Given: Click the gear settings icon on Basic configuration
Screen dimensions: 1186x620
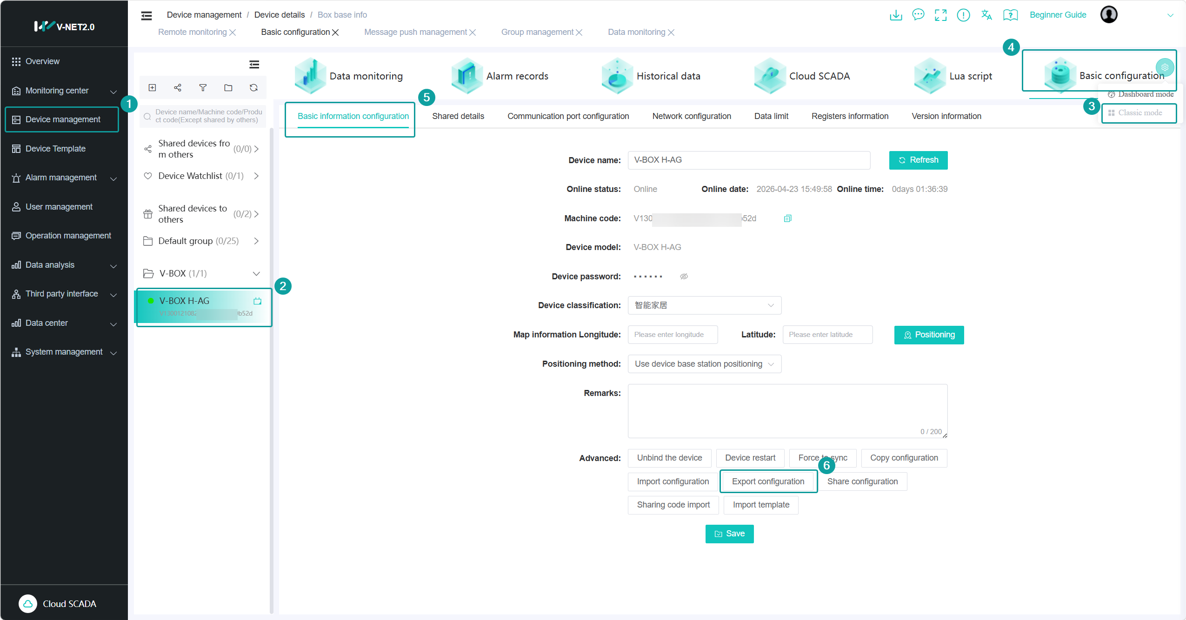Looking at the screenshot, I should pyautogui.click(x=1165, y=67).
